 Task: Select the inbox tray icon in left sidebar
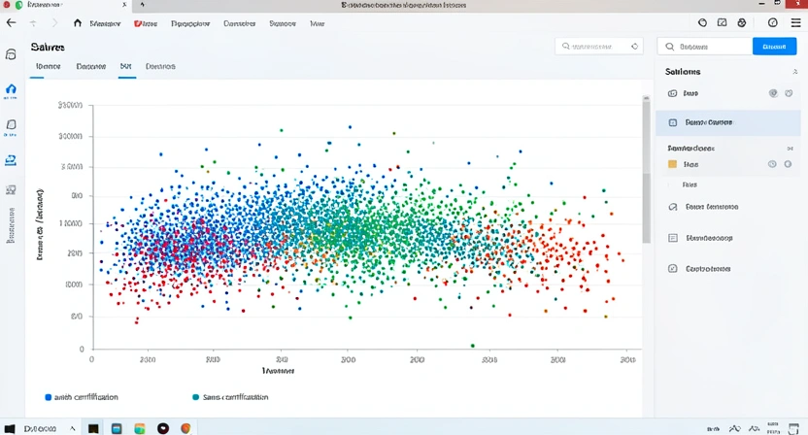click(x=11, y=159)
